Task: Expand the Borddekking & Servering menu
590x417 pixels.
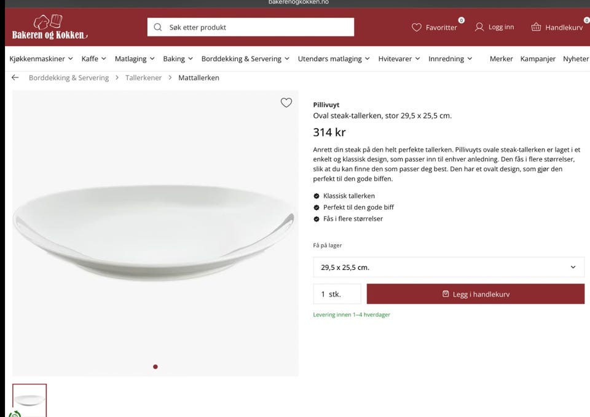Action: (245, 59)
